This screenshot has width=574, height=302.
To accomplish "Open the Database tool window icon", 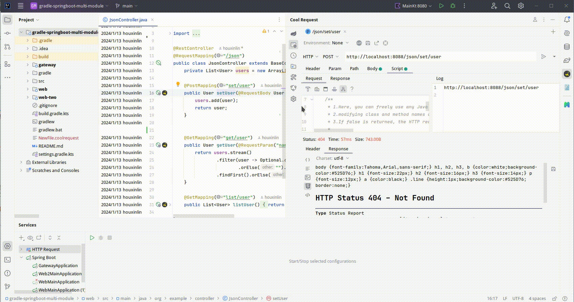I will click(x=567, y=47).
